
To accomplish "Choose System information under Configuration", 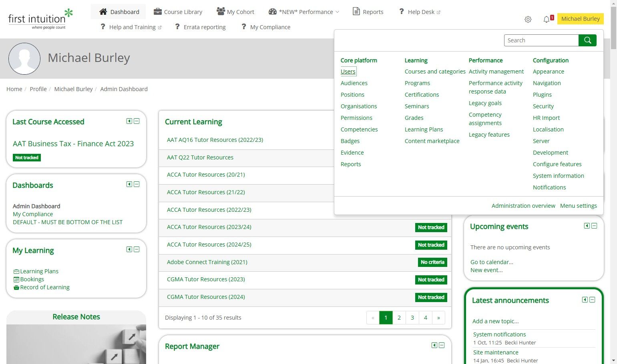I will pyautogui.click(x=559, y=176).
